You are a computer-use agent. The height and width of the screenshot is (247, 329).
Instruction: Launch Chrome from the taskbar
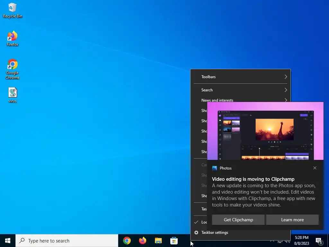pos(127,241)
